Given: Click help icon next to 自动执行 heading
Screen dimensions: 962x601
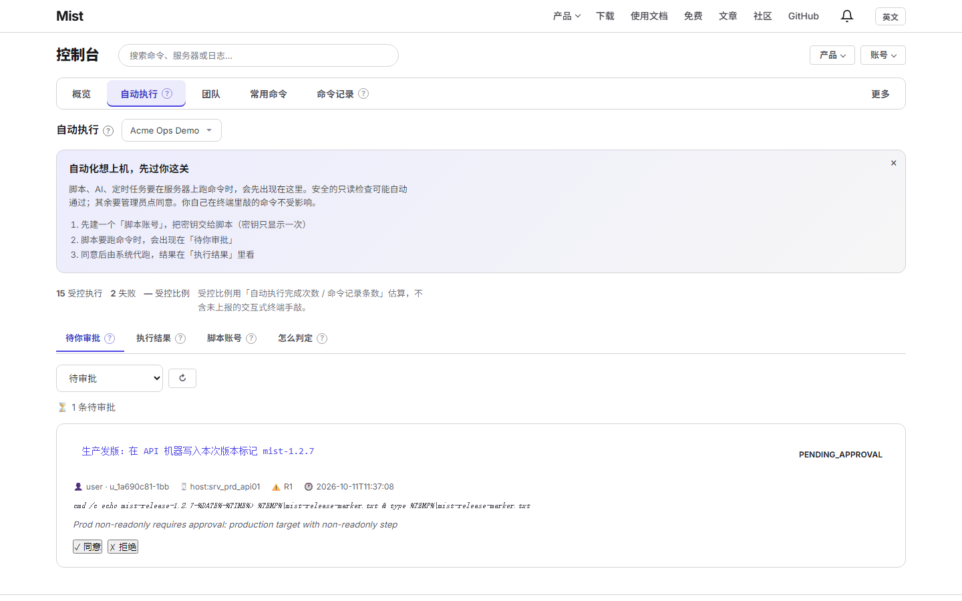Looking at the screenshot, I should (108, 131).
